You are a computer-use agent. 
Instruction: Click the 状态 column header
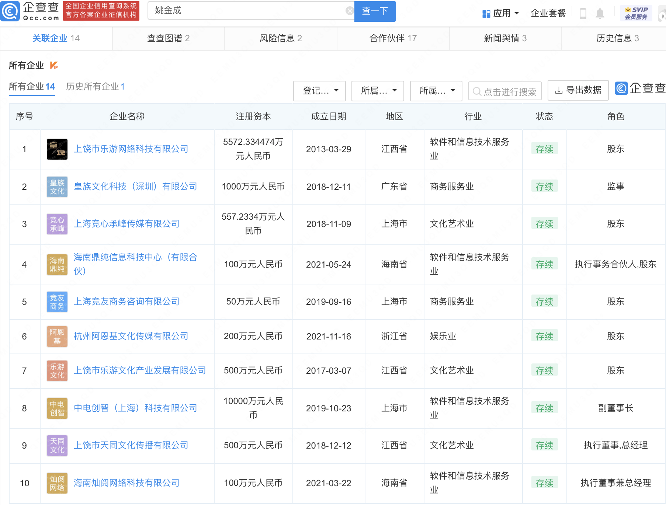coord(544,116)
